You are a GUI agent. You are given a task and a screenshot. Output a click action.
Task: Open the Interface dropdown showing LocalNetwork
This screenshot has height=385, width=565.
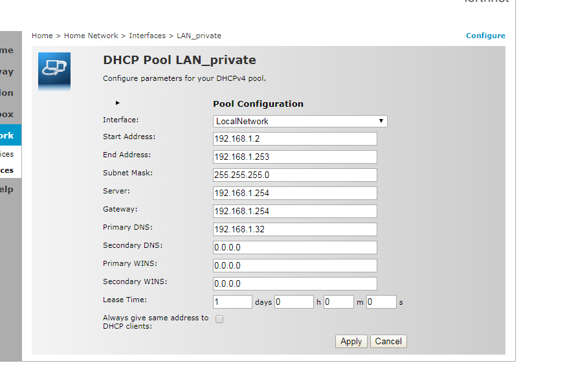(x=298, y=121)
